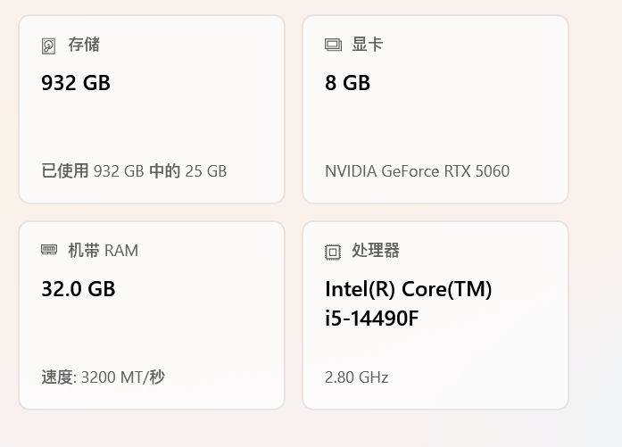Click the processor chip icon
The image size is (622, 447).
pyautogui.click(x=333, y=252)
